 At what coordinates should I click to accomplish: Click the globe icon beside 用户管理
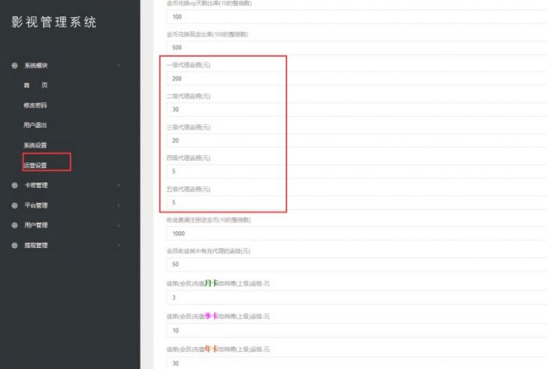point(14,225)
